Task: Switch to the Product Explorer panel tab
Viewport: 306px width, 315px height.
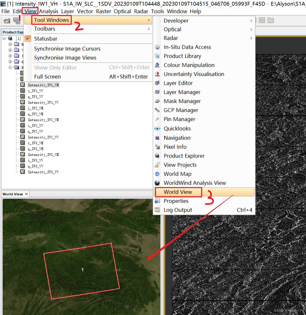Action: (x=13, y=32)
